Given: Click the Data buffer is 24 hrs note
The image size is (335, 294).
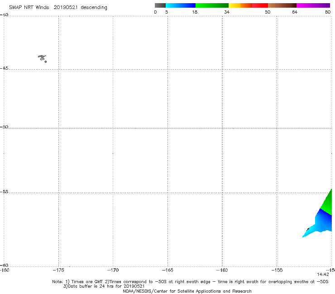Looking at the screenshot, I should click(x=104, y=286).
